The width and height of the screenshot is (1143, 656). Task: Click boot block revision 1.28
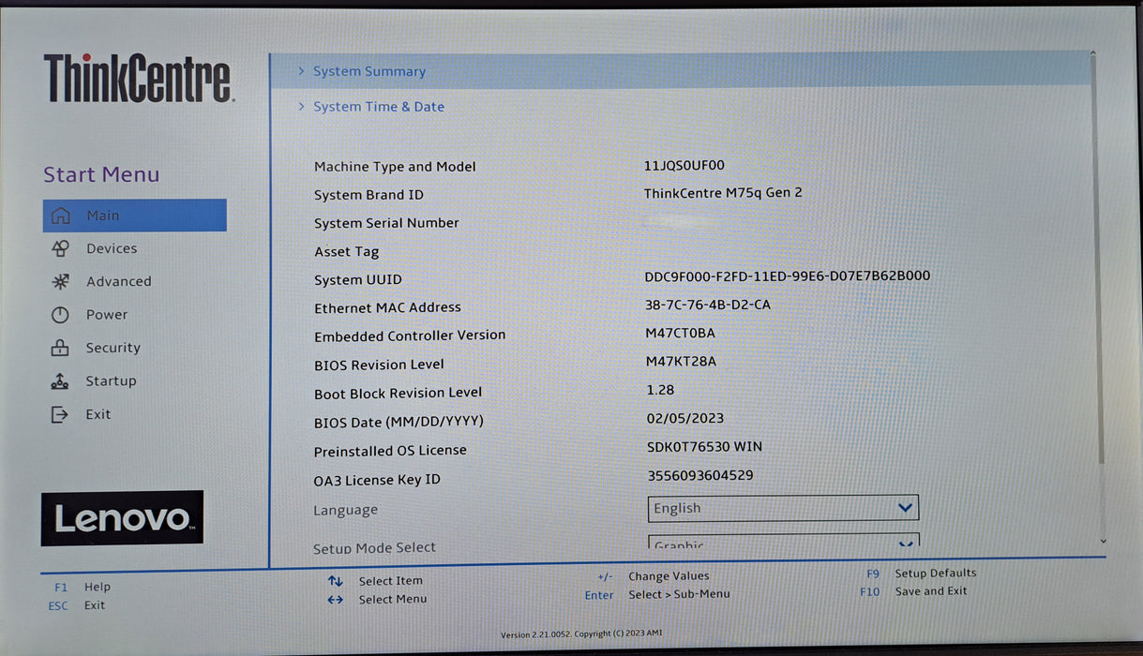point(660,390)
